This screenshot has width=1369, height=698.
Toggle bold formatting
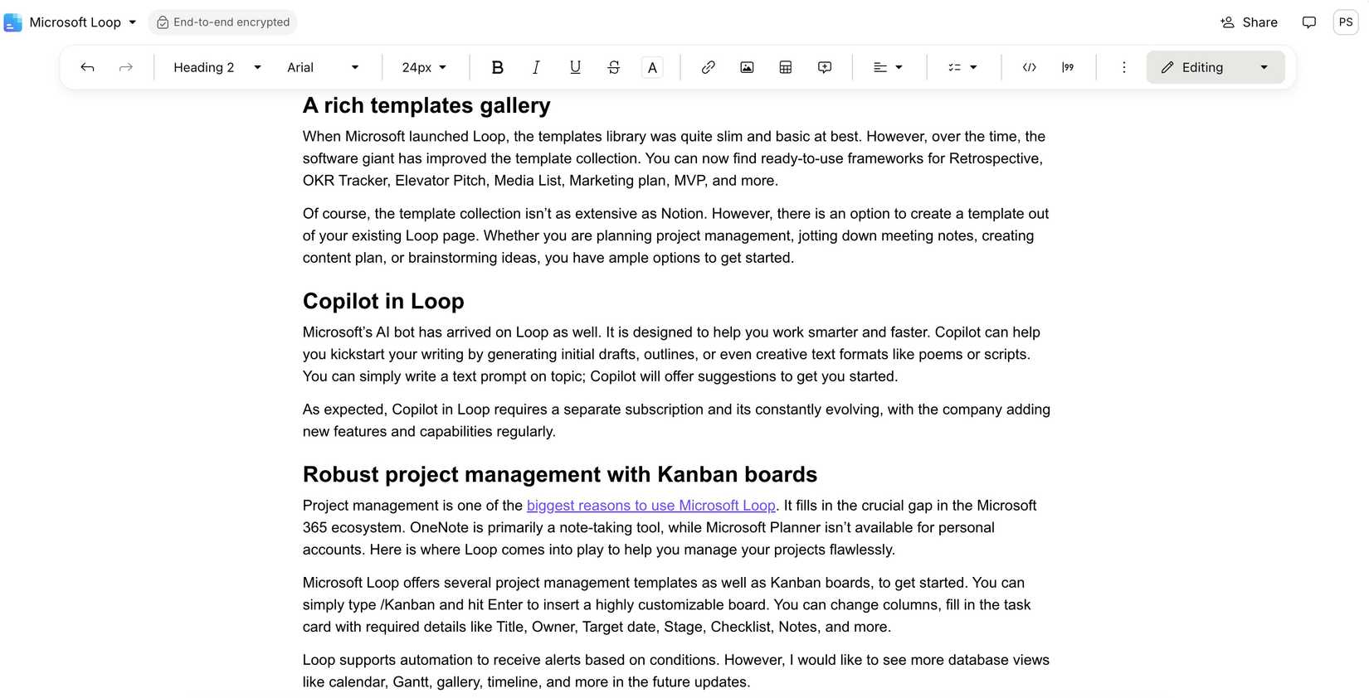pyautogui.click(x=497, y=67)
